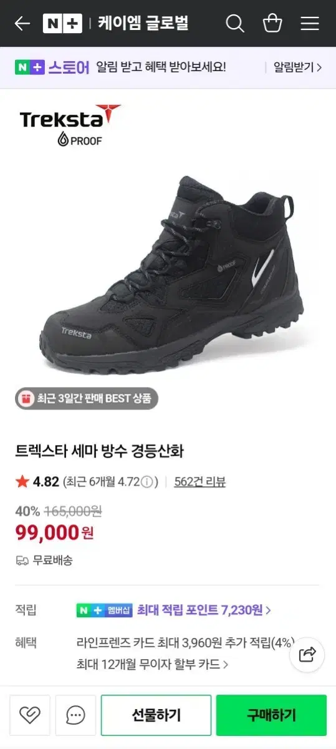The width and height of the screenshot is (336, 749).
Task: Open the shopping bag cart icon
Action: click(x=272, y=24)
